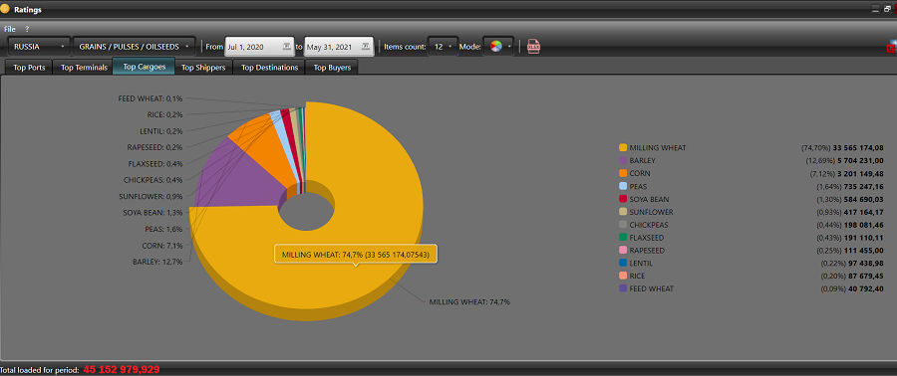This screenshot has width=897, height=376.
Task: Click the pie chart mode icon
Action: [x=496, y=46]
